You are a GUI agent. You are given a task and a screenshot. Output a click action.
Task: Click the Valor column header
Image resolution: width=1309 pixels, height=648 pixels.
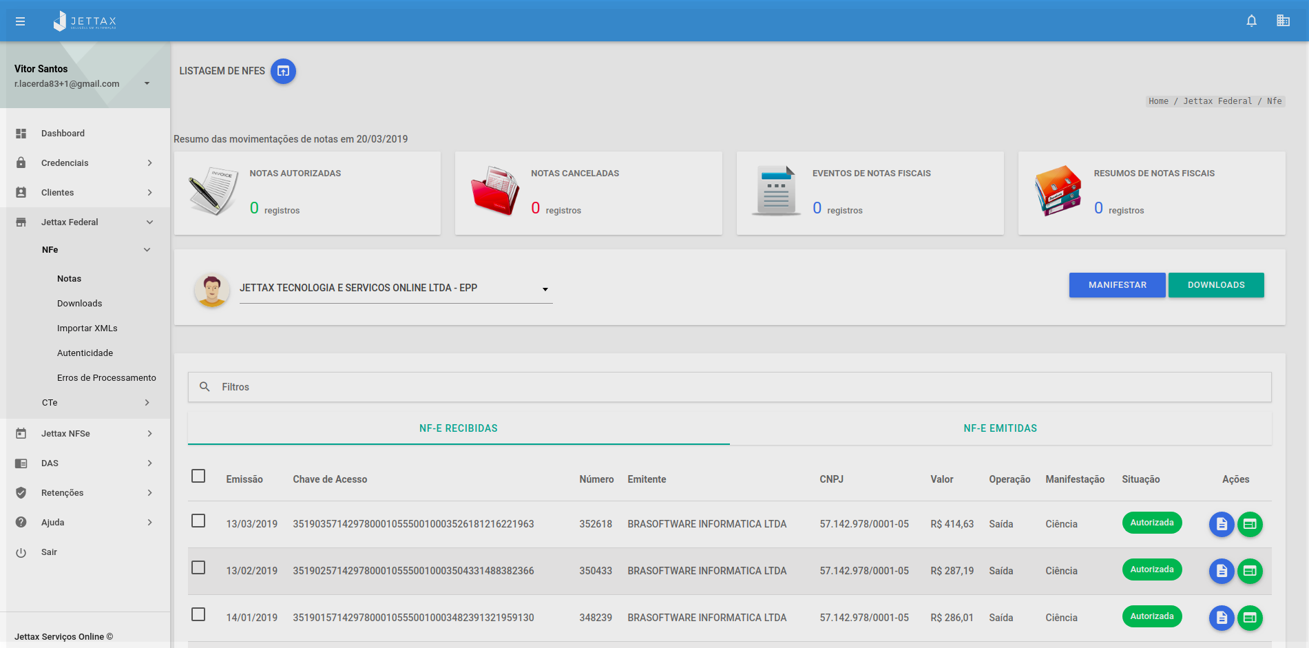(x=942, y=479)
